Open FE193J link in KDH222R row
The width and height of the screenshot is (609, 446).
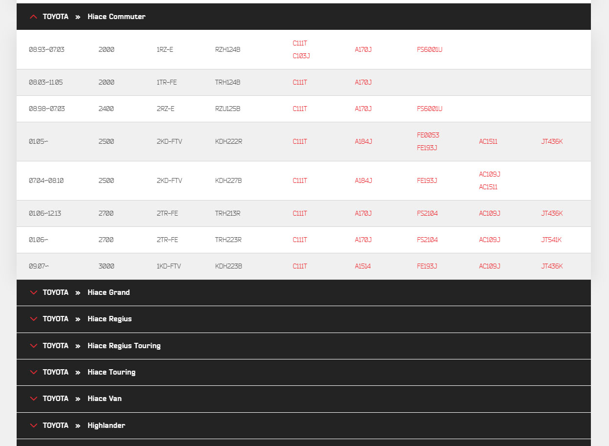click(x=427, y=148)
